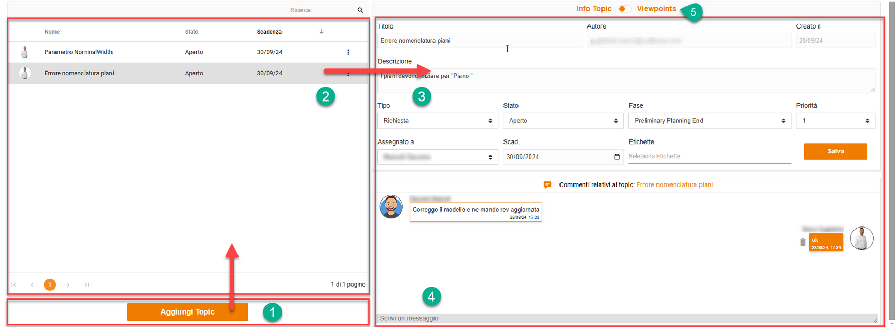Sort topics by the Nome column header
Screen dimensions: 896x327
52,32
